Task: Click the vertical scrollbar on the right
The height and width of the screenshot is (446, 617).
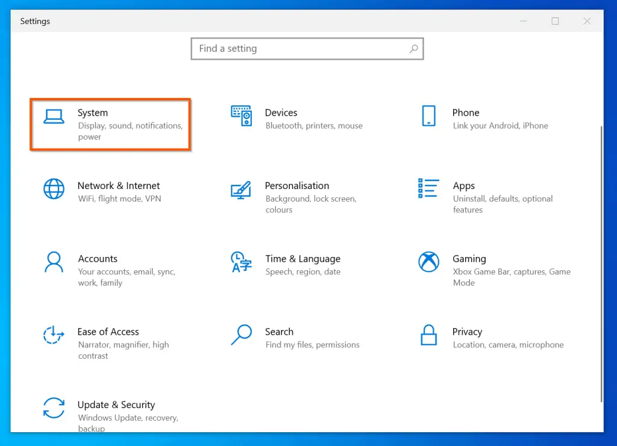Action: pyautogui.click(x=600, y=265)
